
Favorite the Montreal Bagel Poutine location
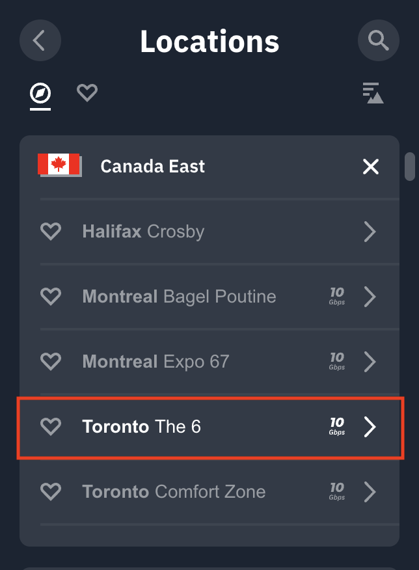51,297
